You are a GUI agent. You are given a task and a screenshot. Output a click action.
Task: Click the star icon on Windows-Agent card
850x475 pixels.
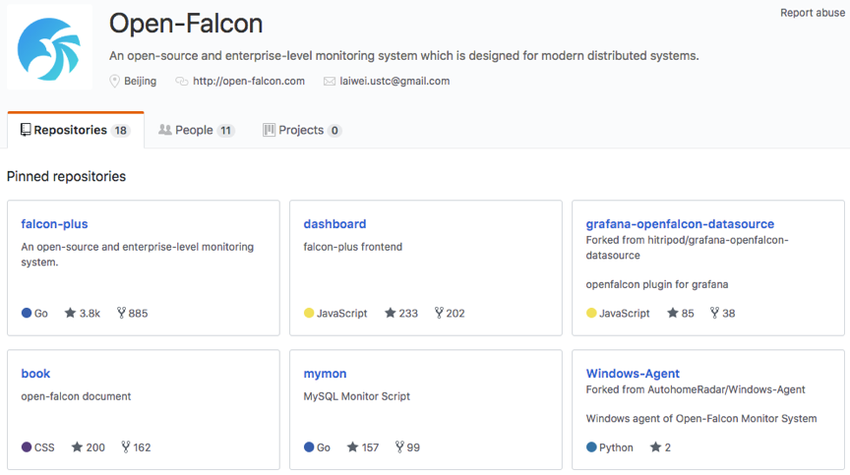click(655, 446)
